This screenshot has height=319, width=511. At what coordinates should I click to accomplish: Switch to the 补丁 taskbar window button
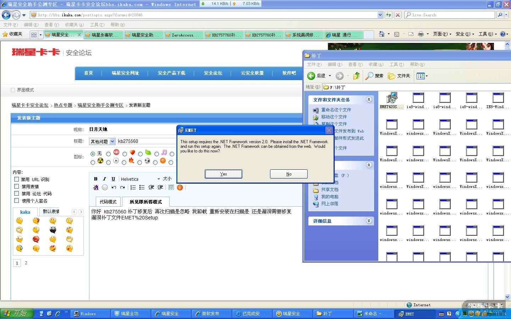[333, 314]
